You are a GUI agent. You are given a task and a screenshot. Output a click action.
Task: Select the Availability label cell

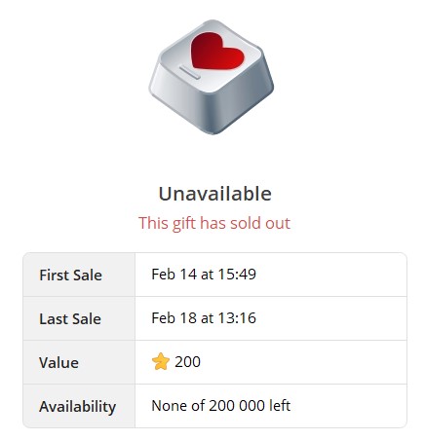pyautogui.click(x=79, y=406)
